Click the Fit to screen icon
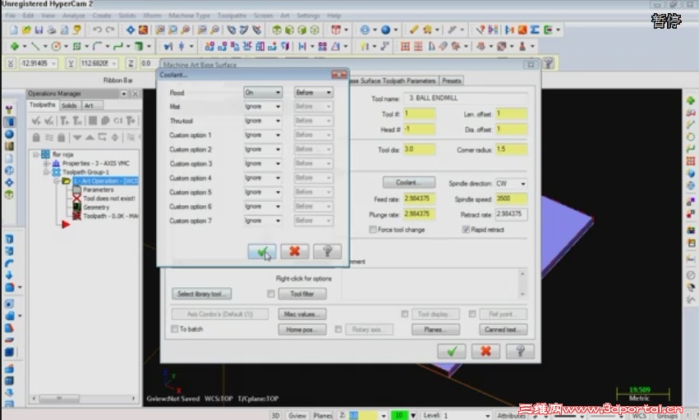 pos(130,30)
